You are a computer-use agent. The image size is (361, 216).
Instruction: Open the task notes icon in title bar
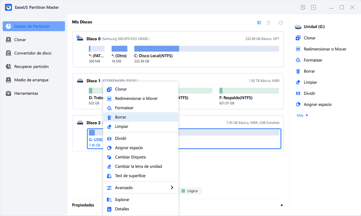tap(303, 7)
